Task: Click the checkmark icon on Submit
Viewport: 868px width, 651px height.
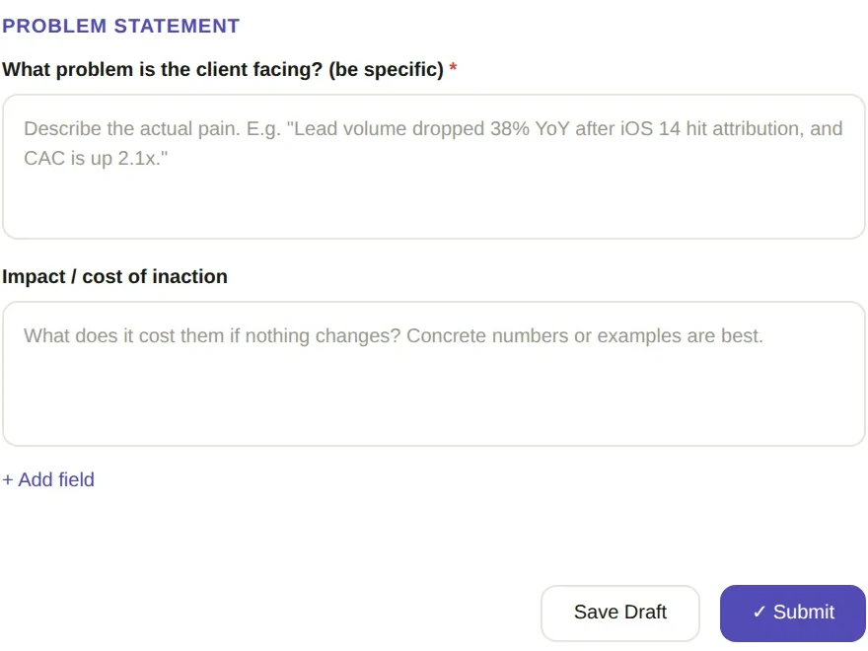Action: pos(759,612)
